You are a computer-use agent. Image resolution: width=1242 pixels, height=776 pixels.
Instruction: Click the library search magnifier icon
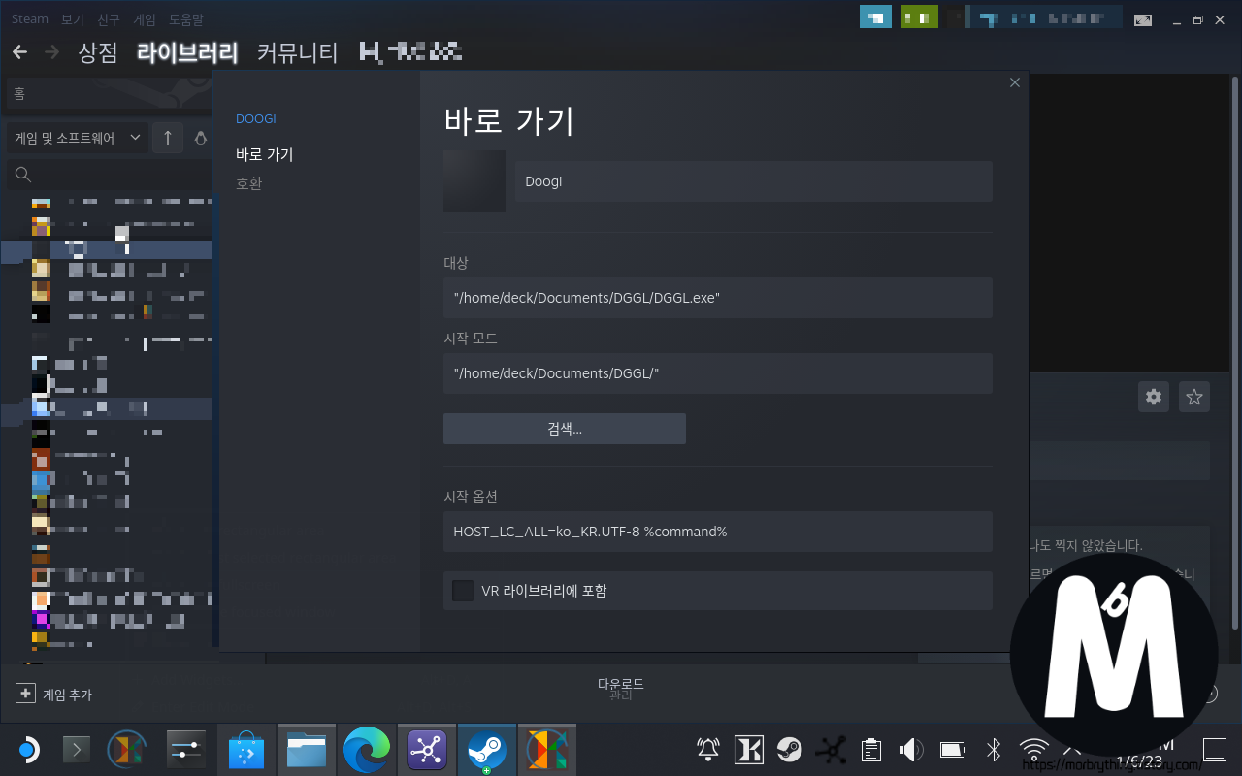point(23,175)
